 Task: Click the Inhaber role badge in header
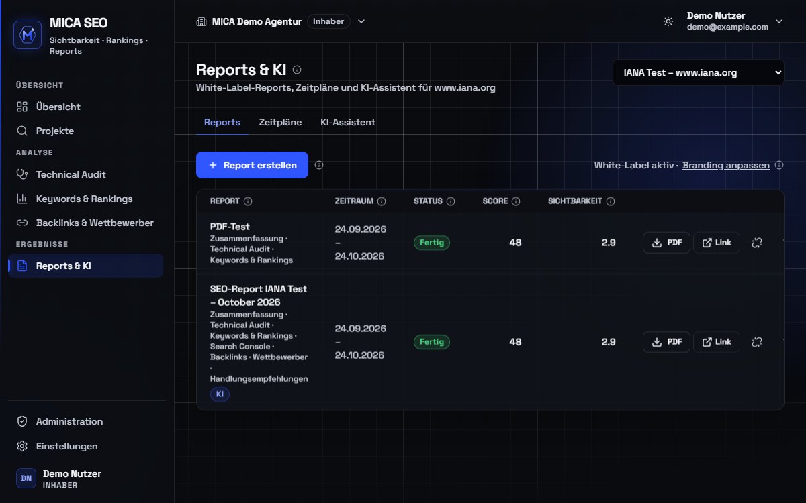pos(328,21)
